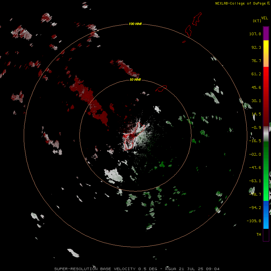Select the -0.9 scale label
The image size is (271, 271).
click(256, 128)
